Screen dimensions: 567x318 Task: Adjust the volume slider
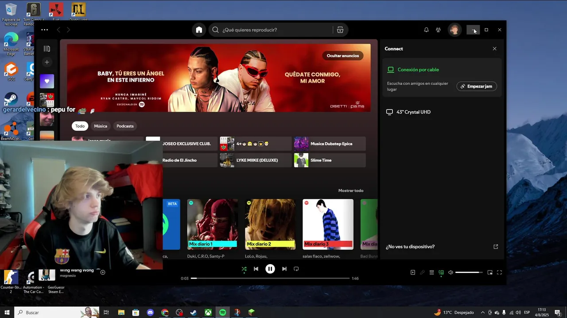click(x=469, y=273)
